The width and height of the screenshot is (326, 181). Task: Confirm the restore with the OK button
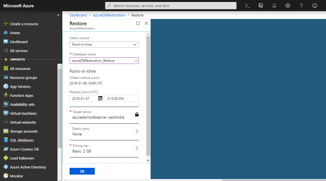pyautogui.click(x=82, y=171)
